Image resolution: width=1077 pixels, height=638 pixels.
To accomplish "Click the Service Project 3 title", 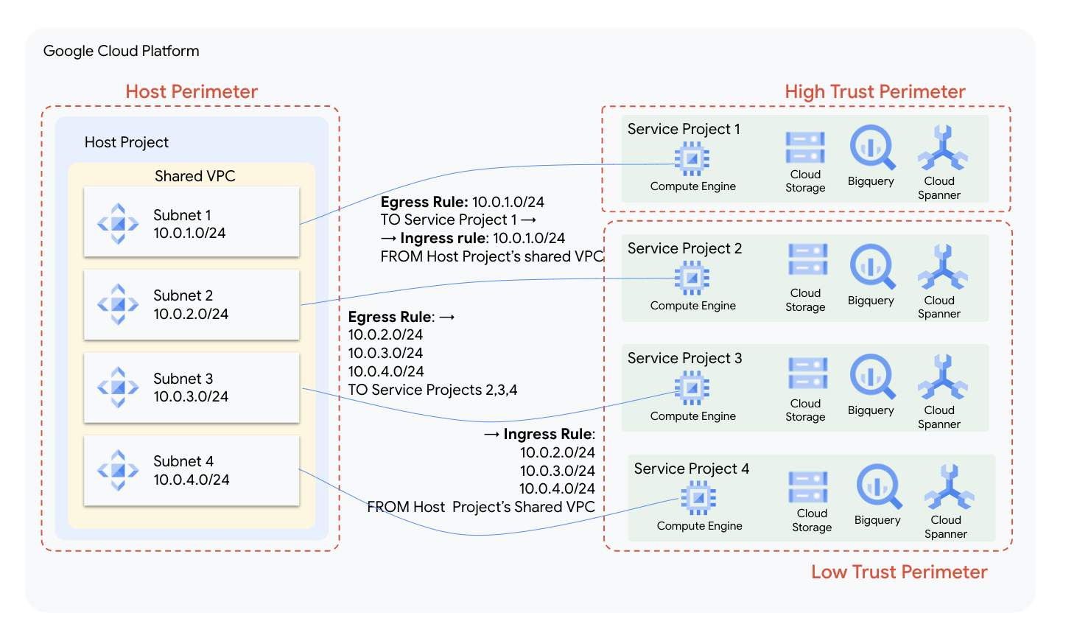I will 685,358.
